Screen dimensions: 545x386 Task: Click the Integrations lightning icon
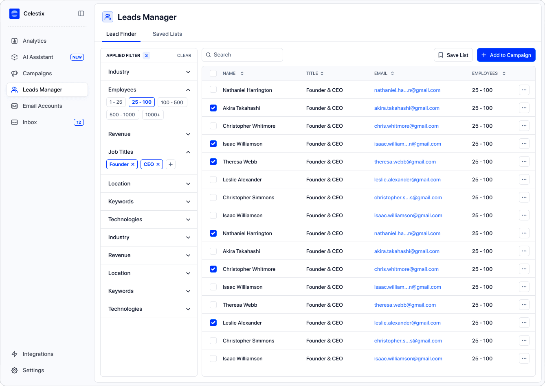tap(15, 354)
